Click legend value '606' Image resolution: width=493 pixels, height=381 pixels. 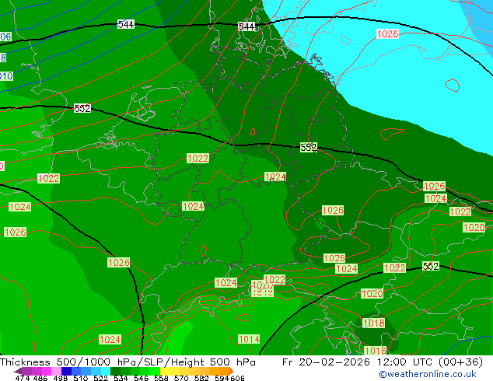point(237,378)
